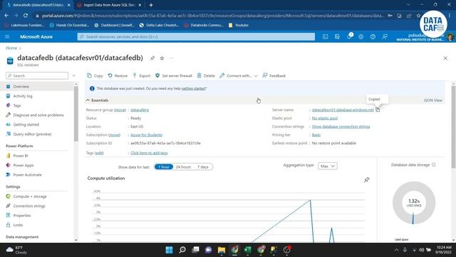
Task: Open the datacafeng resource group link
Action: tap(140, 110)
